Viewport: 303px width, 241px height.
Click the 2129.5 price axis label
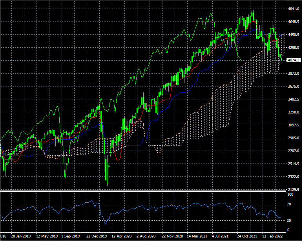(x=293, y=190)
